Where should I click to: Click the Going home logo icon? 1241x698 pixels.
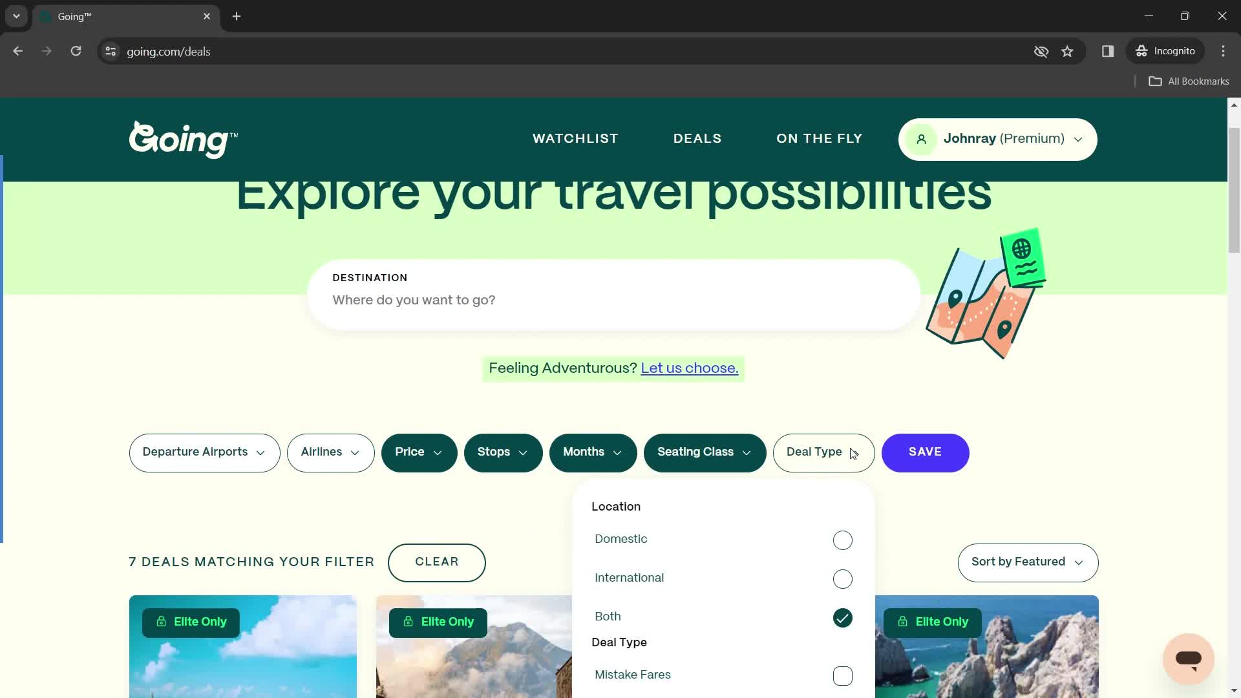(x=184, y=139)
